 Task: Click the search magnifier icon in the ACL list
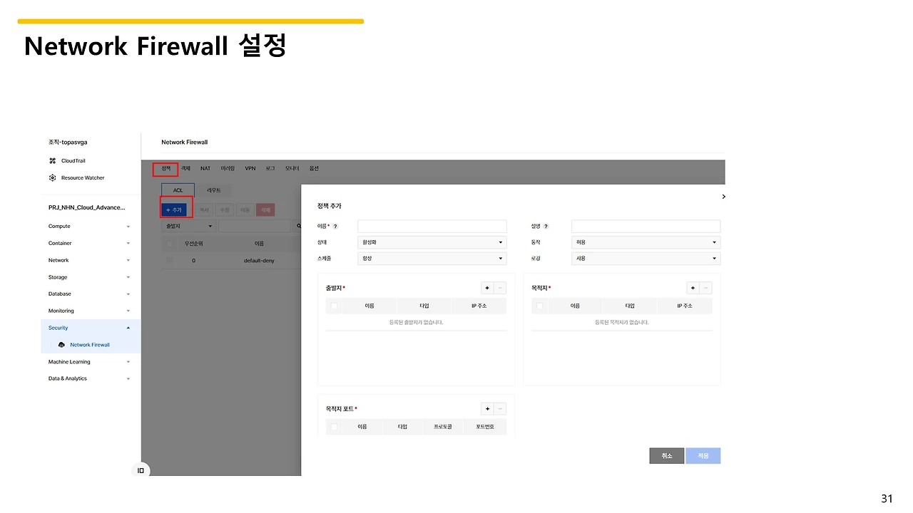298,227
